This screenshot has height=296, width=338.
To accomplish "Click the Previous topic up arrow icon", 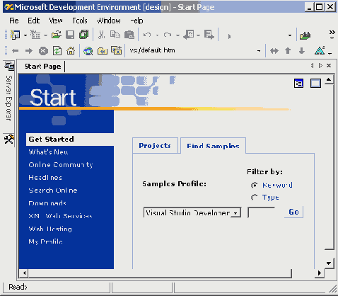I will point(288,51).
